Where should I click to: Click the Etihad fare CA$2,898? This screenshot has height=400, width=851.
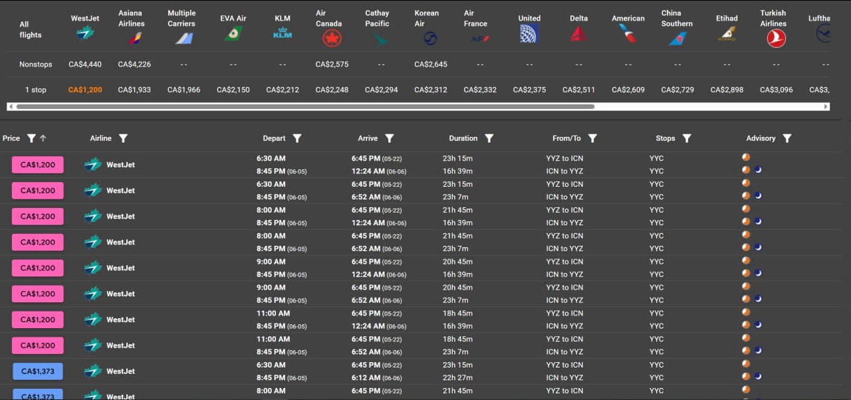coord(727,90)
